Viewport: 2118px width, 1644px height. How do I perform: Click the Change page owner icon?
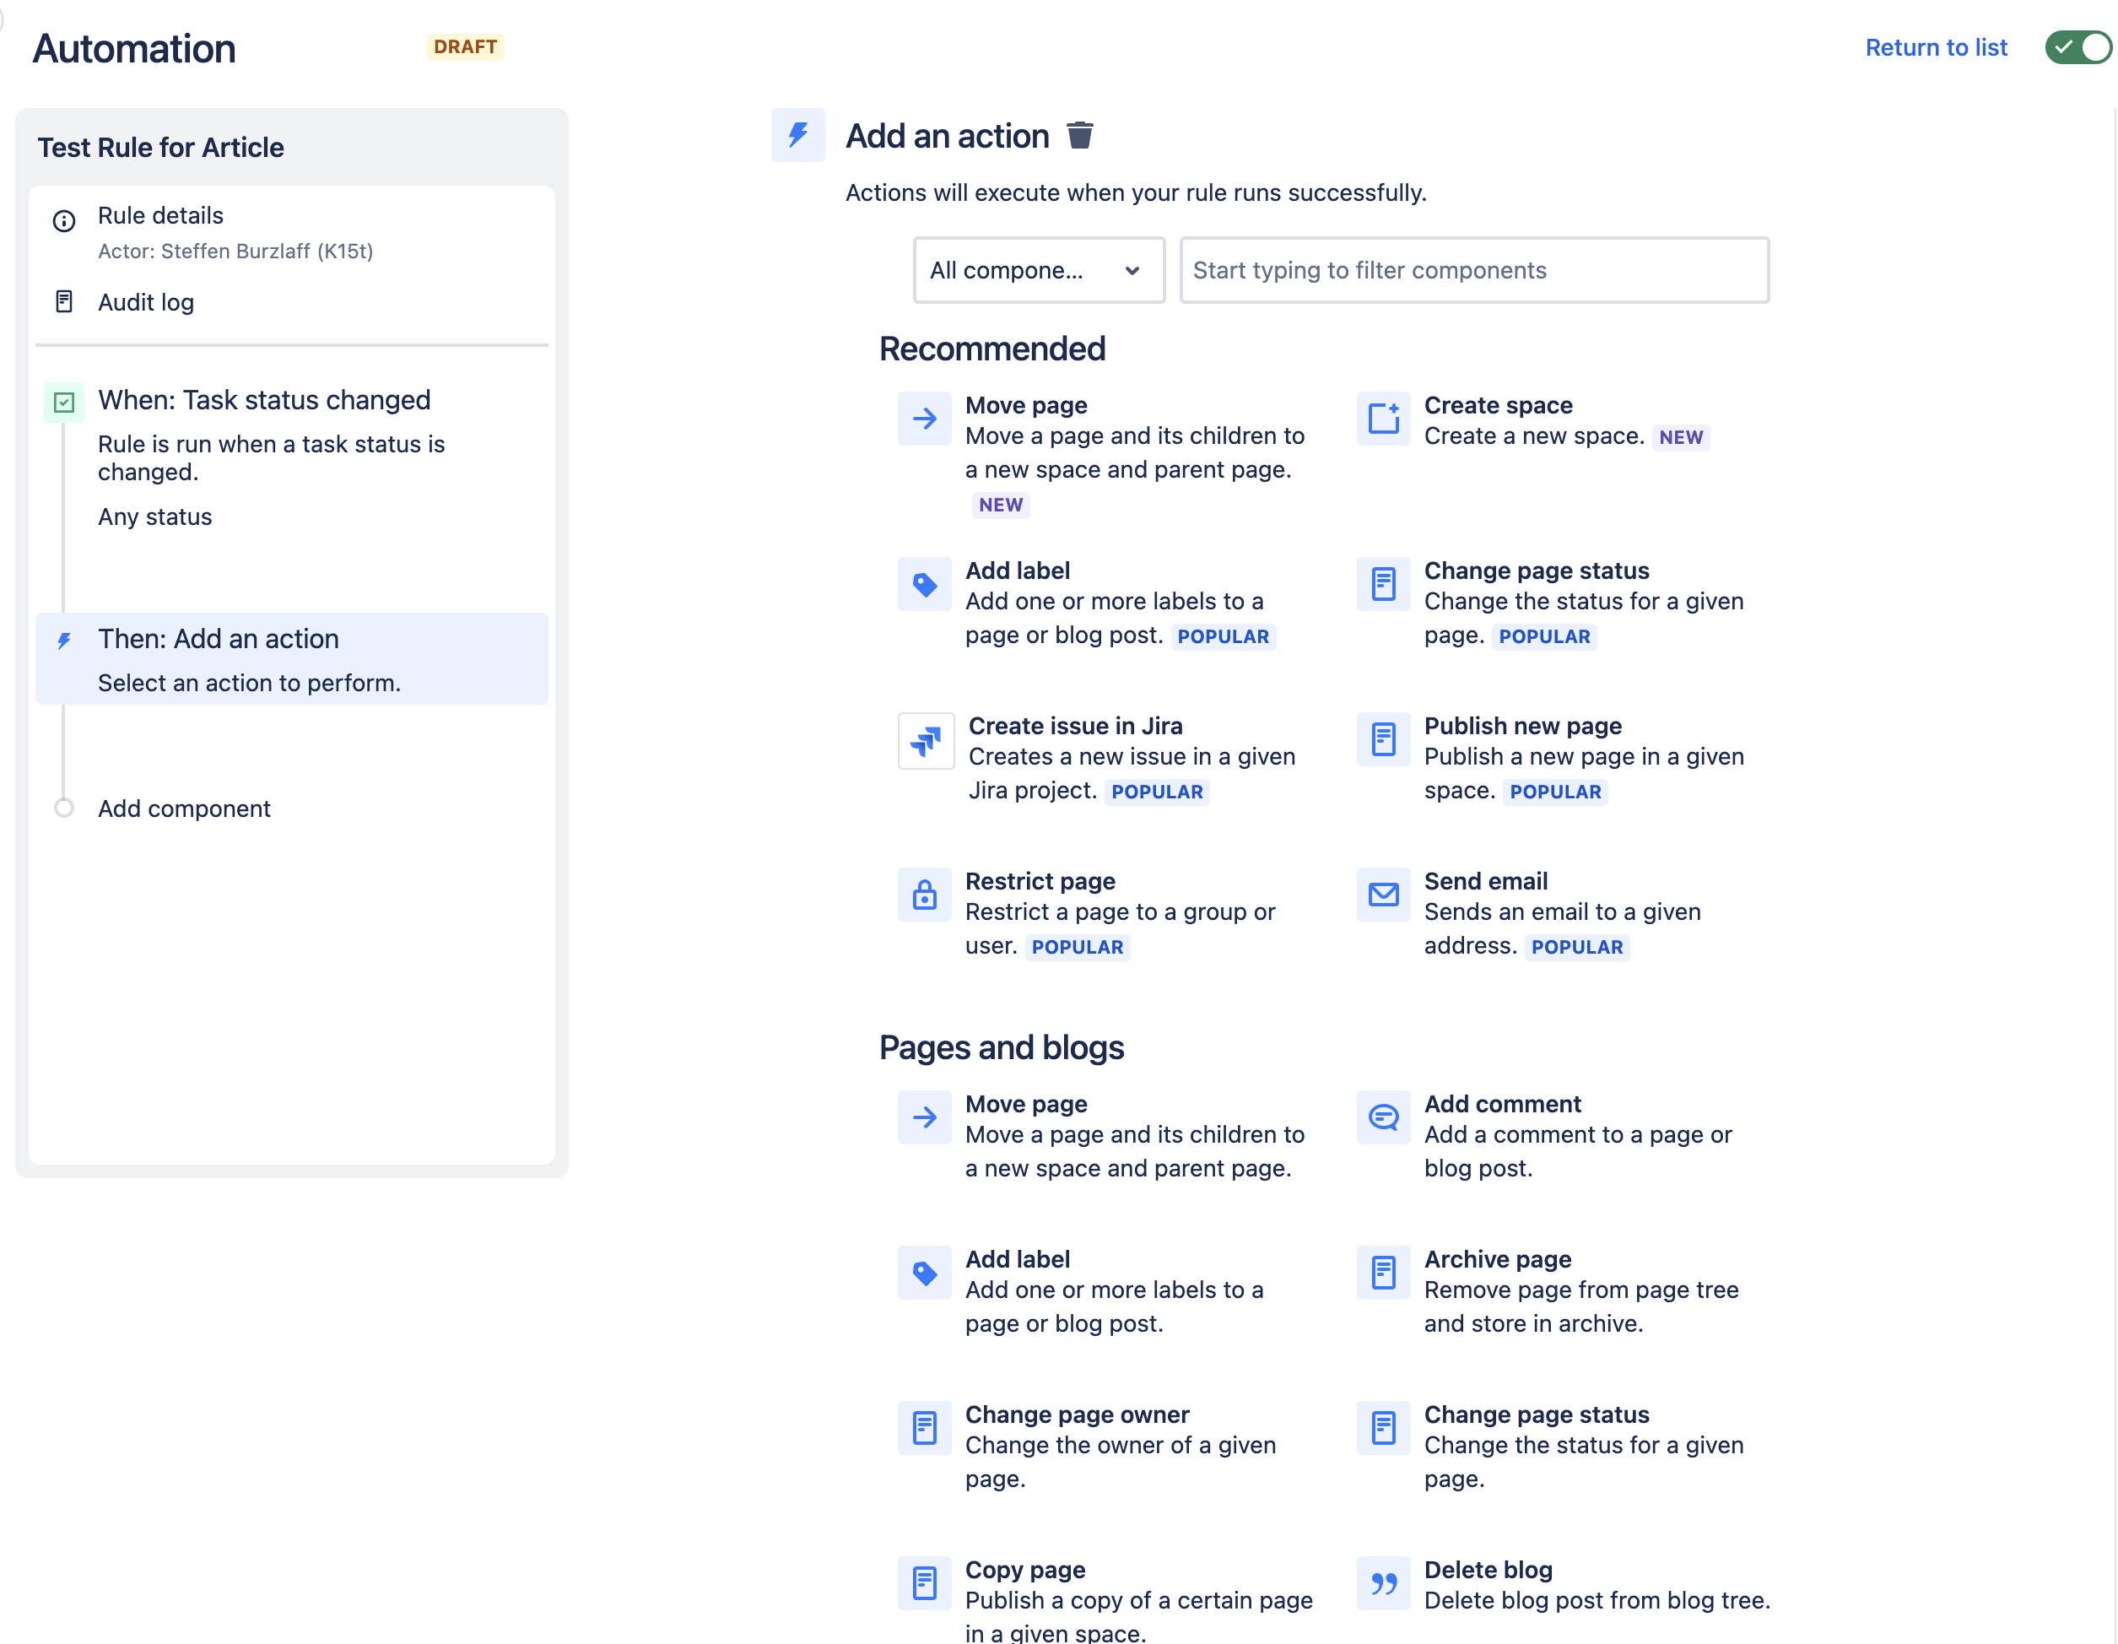[x=924, y=1428]
